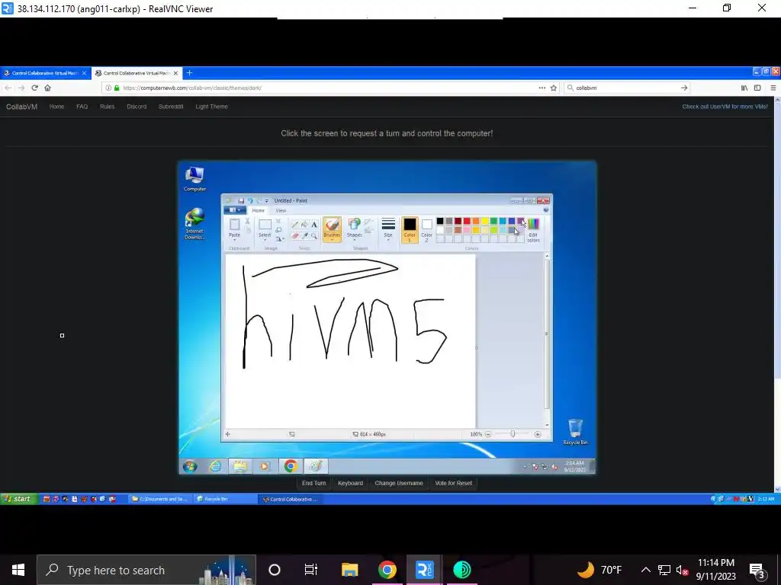Screen dimensions: 781x585
Task: Select the Color picker eyedropper tool
Action: [x=304, y=235]
